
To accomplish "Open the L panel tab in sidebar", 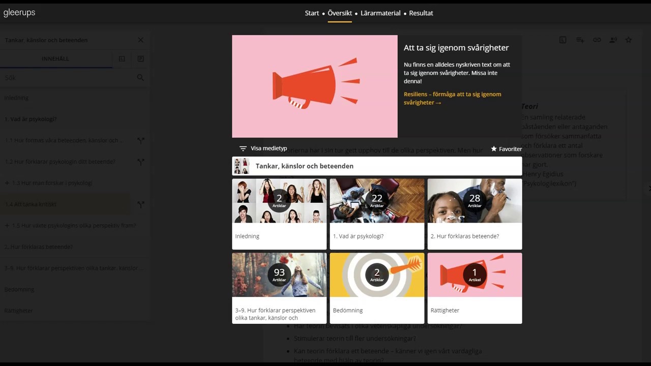I will 122,59.
